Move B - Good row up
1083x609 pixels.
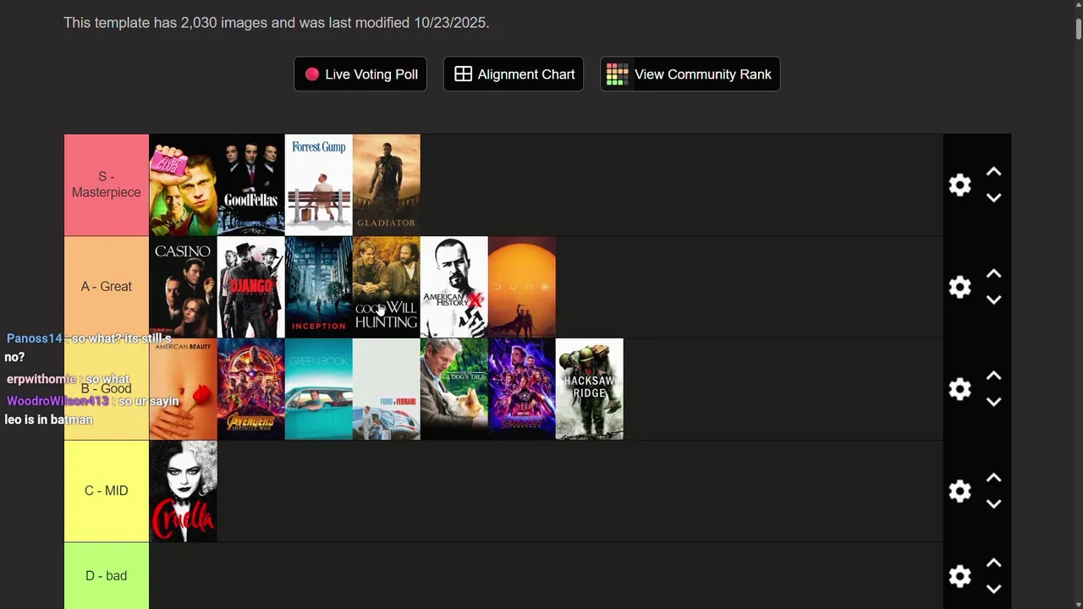click(x=993, y=376)
